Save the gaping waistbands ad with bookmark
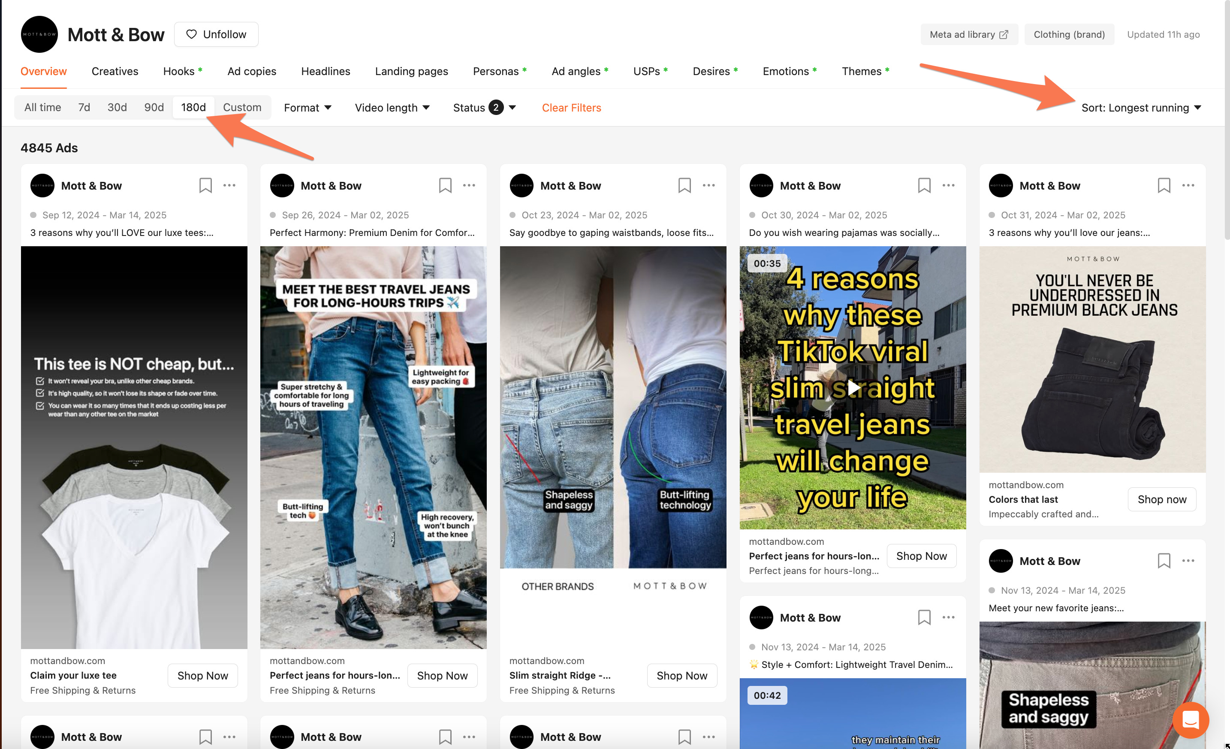 coord(684,186)
